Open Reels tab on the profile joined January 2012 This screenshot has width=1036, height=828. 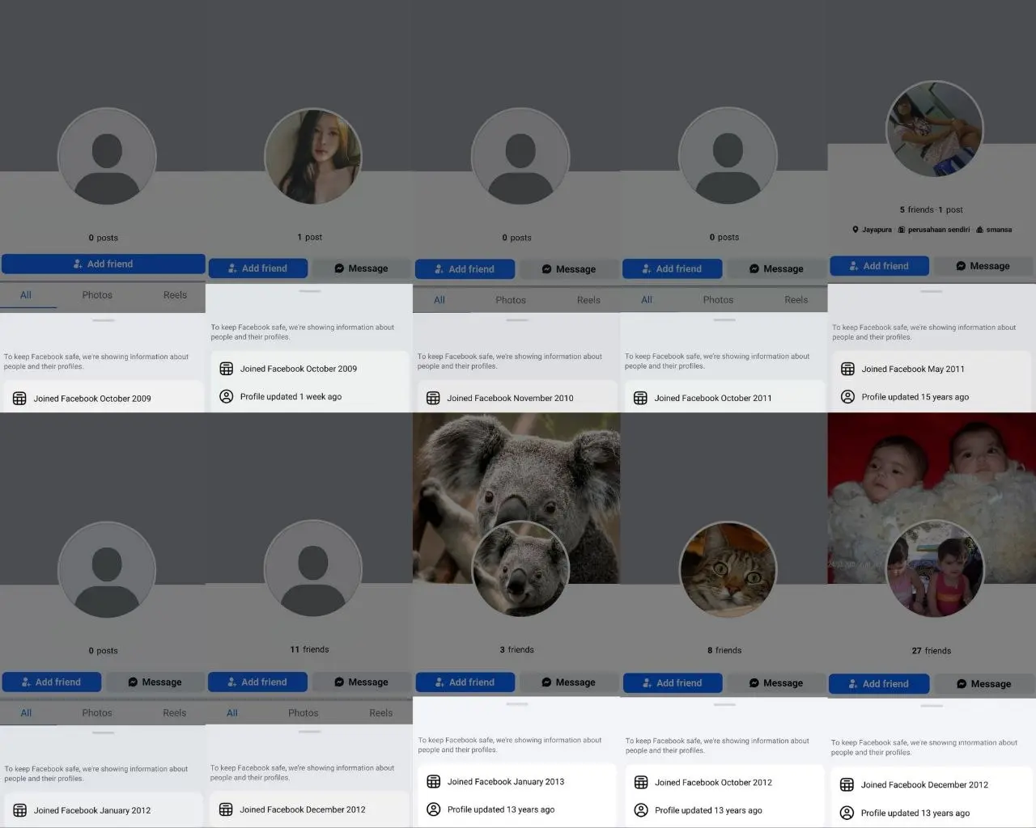(175, 713)
